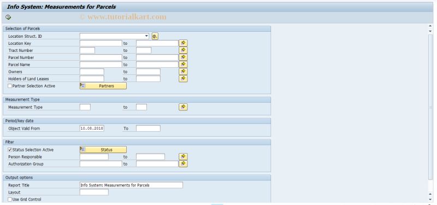The height and width of the screenshot is (205, 437).
Task: Click the Authorization Group from field
Action: (x=101, y=163)
